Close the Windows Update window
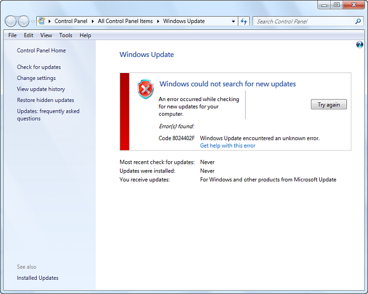Image resolution: width=368 pixels, height=294 pixels. point(354,5)
